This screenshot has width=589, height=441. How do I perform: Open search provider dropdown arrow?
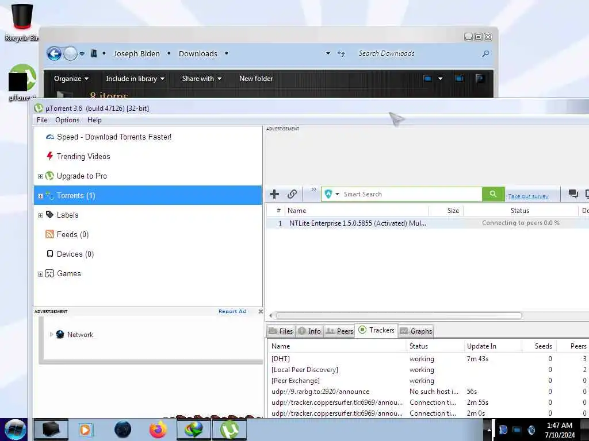[337, 194]
